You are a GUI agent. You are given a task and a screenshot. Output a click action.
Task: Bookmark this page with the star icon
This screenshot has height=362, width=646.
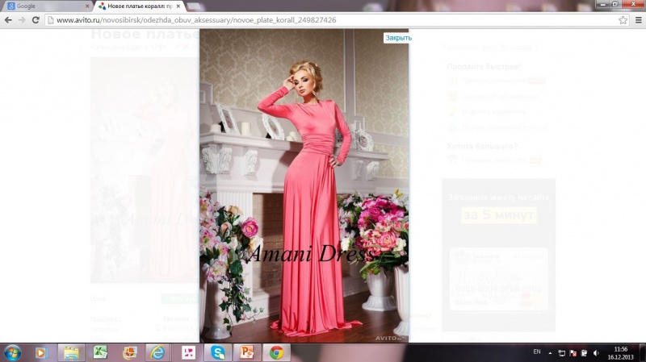[623, 19]
